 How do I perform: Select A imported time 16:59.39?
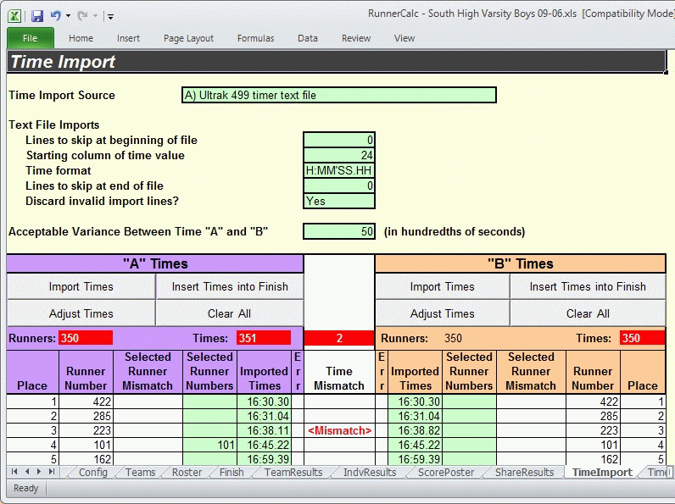(264, 459)
